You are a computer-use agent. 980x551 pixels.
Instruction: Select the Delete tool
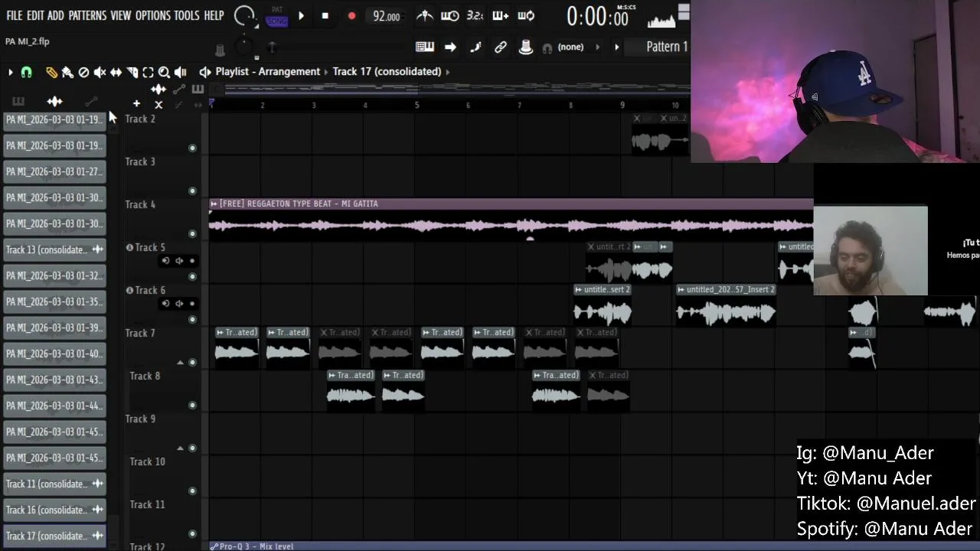pos(83,72)
